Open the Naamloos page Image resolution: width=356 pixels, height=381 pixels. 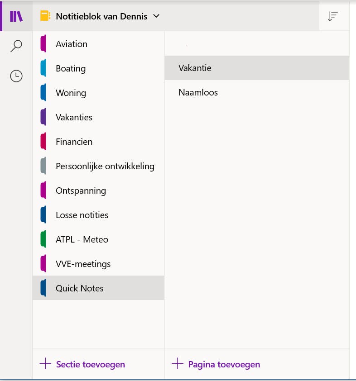click(x=198, y=92)
